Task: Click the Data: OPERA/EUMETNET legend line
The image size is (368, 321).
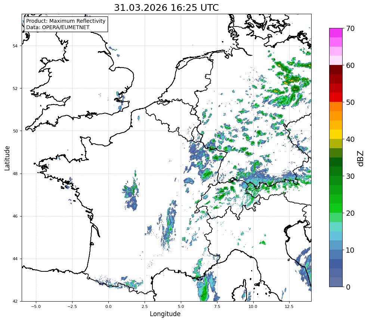Action: pyautogui.click(x=58, y=27)
